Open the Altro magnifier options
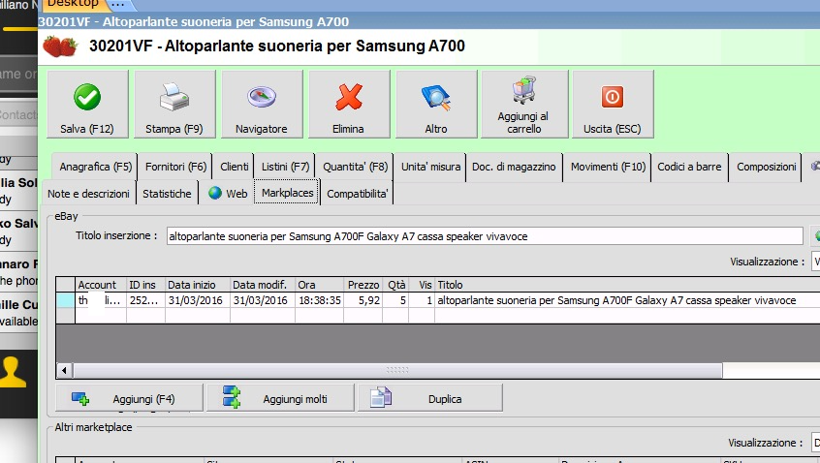 tap(436, 105)
